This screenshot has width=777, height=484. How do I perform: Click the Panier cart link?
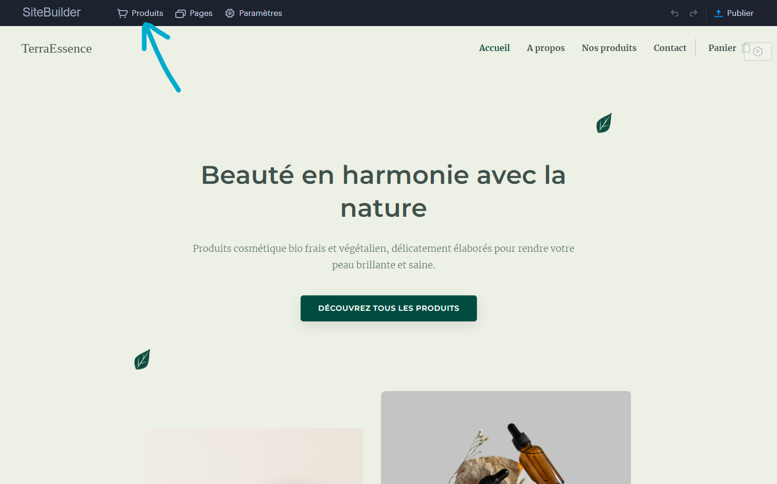coord(722,48)
